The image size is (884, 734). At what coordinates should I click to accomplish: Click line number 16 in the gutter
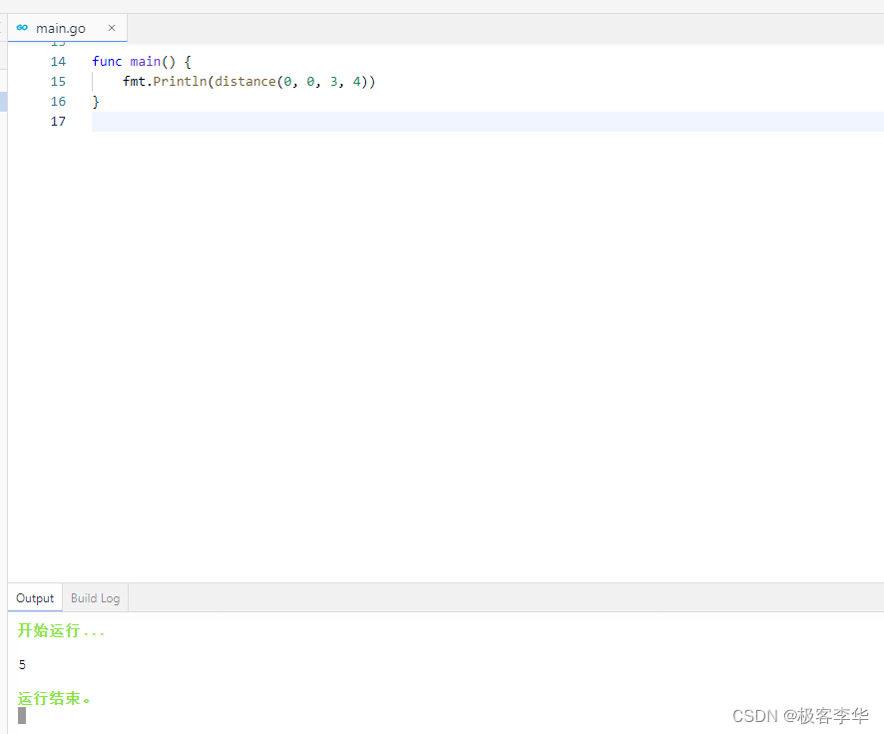pos(58,102)
